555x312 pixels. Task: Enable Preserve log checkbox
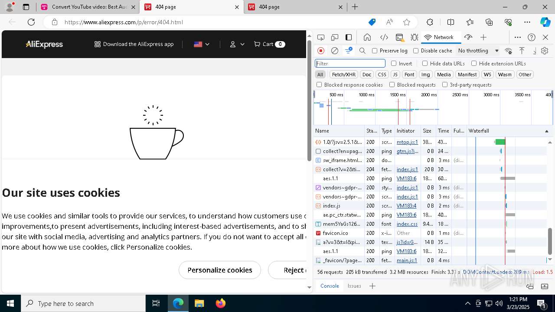click(x=375, y=51)
